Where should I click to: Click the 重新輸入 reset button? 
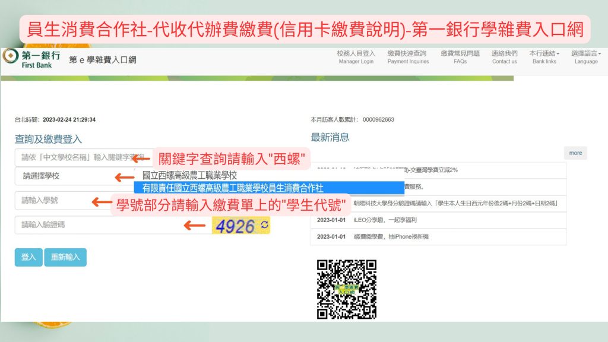[x=65, y=257]
